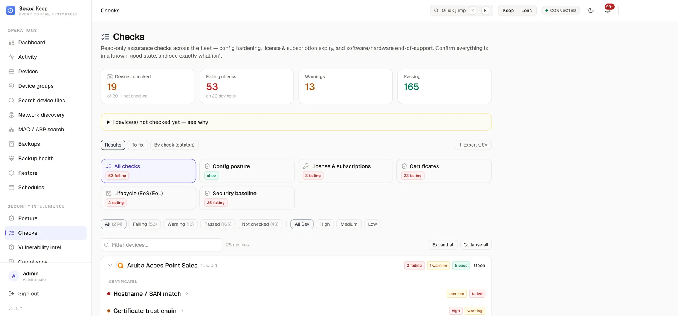
Task: Open notifications via the bell icon
Action: pyautogui.click(x=608, y=11)
